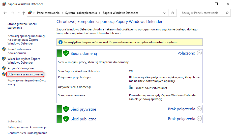Maximize the Zapora Windows Defender window
The image size is (234, 140).
click(x=216, y=4)
